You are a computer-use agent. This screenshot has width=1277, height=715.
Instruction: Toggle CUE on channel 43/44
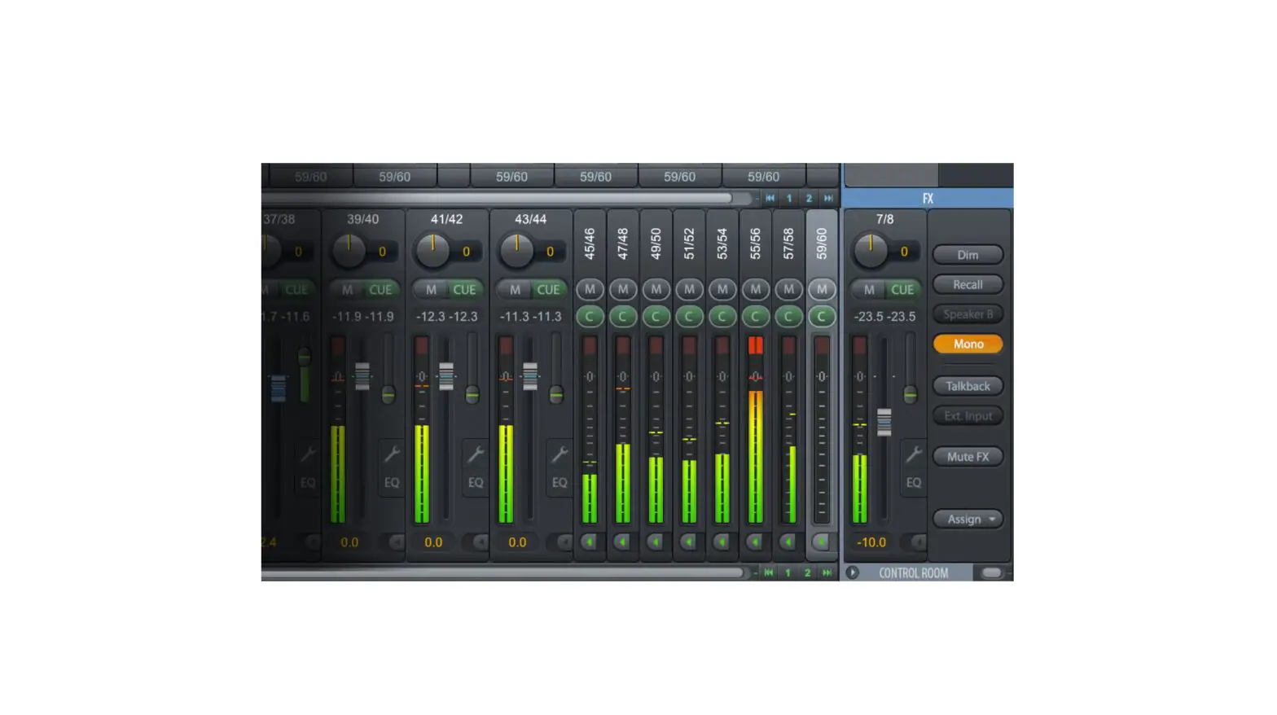click(x=548, y=289)
